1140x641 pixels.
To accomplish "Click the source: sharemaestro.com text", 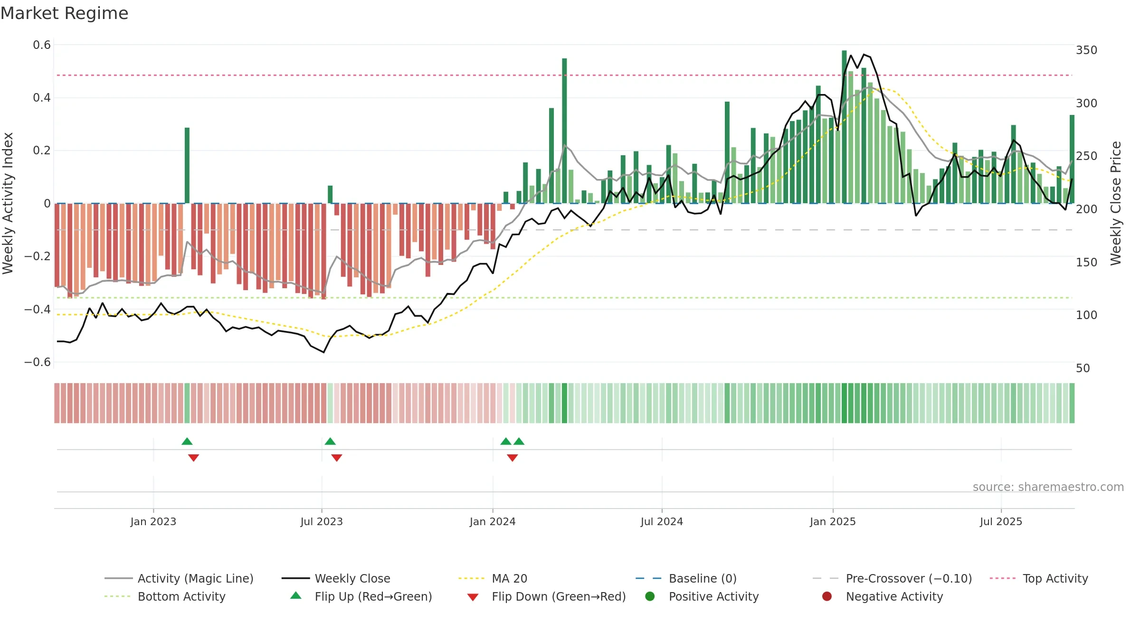I will [1048, 487].
